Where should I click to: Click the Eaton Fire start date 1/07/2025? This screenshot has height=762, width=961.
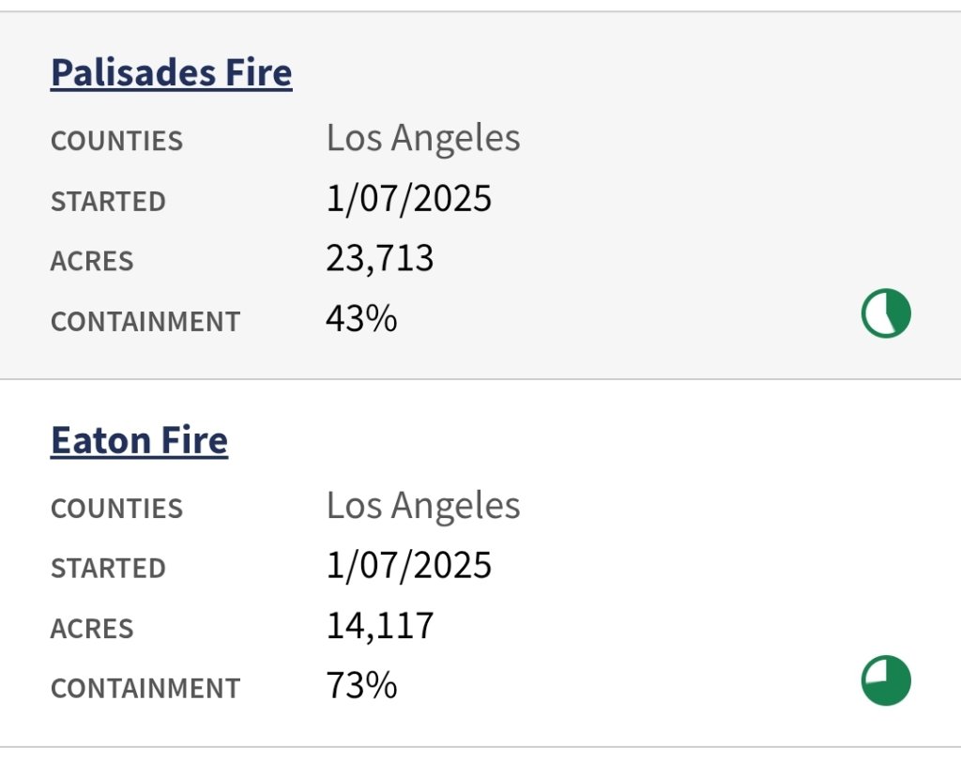pyautogui.click(x=408, y=566)
